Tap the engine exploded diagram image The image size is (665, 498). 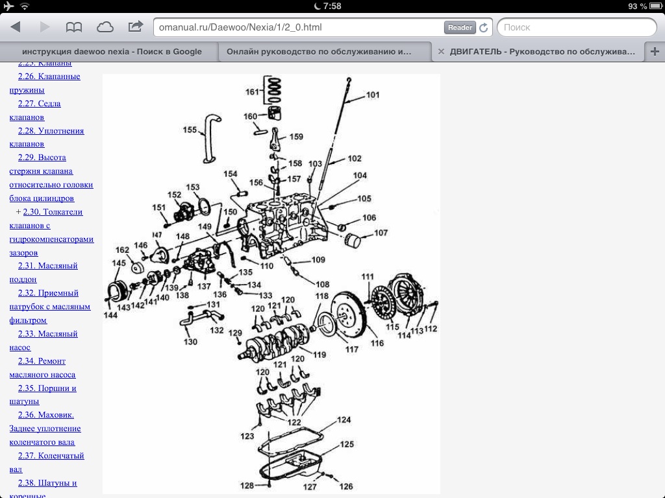coord(271,284)
